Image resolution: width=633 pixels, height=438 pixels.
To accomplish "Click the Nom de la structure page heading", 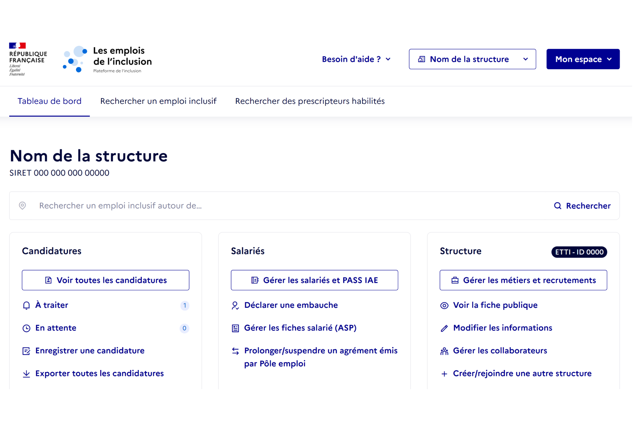I will pos(89,156).
